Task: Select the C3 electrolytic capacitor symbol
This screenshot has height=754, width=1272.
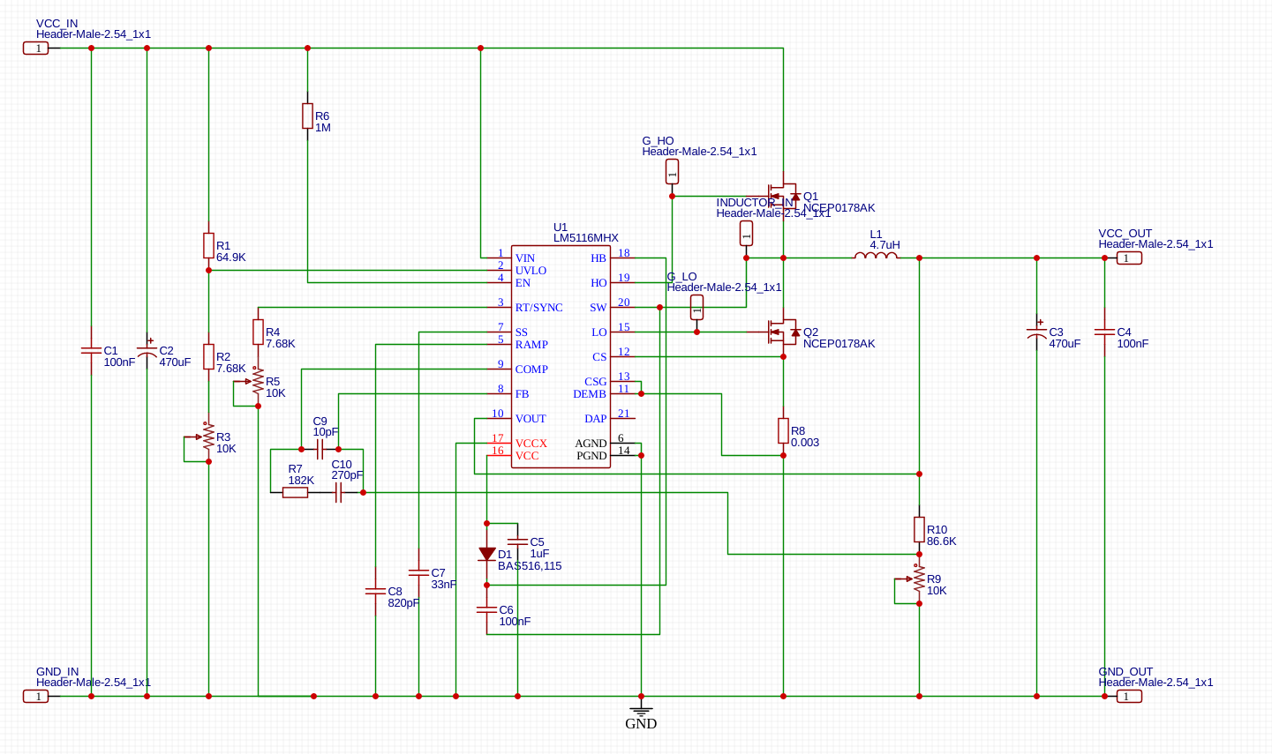Action: [x=1036, y=332]
